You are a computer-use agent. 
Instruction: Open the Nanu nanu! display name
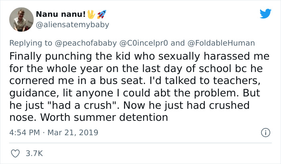pos(61,14)
